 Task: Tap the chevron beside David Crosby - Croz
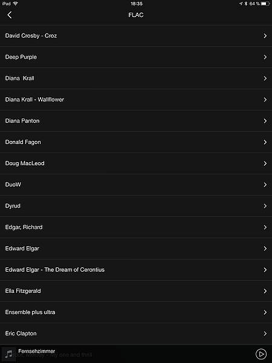265,36
